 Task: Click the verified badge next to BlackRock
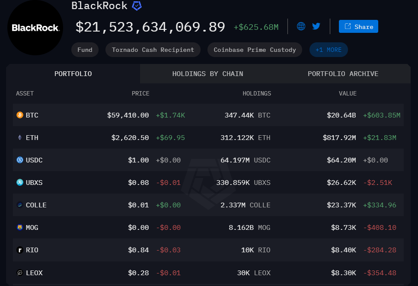[x=136, y=6]
